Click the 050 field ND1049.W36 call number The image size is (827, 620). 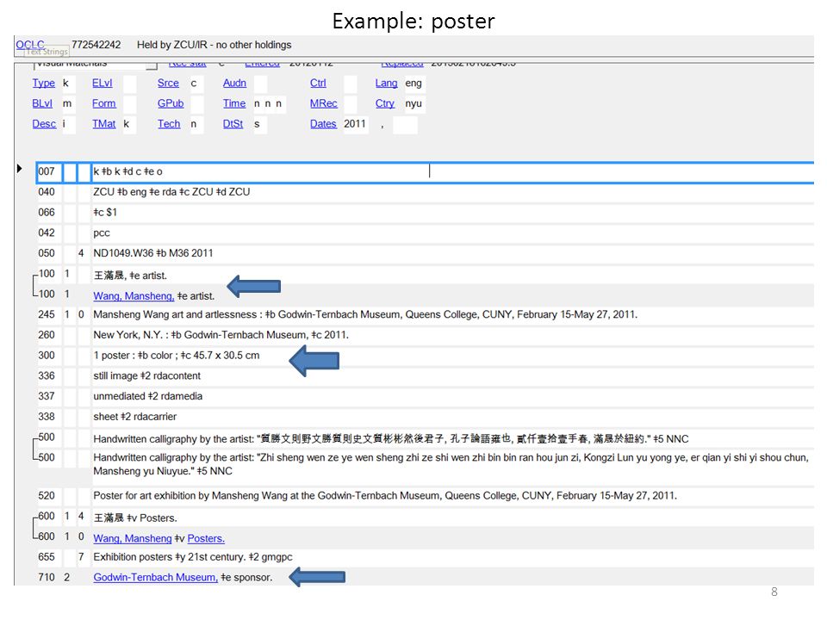click(x=153, y=253)
